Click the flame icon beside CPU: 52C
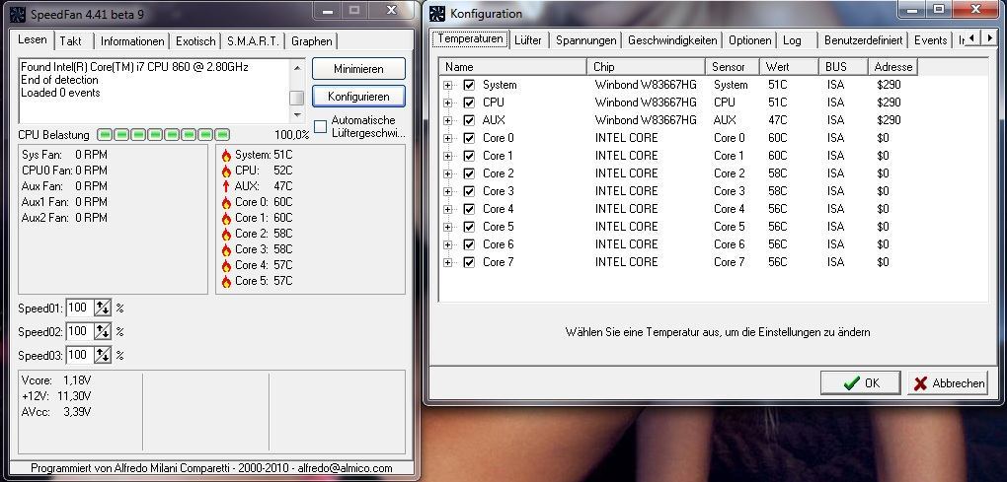Viewport: 1007px width, 482px height. 226,172
